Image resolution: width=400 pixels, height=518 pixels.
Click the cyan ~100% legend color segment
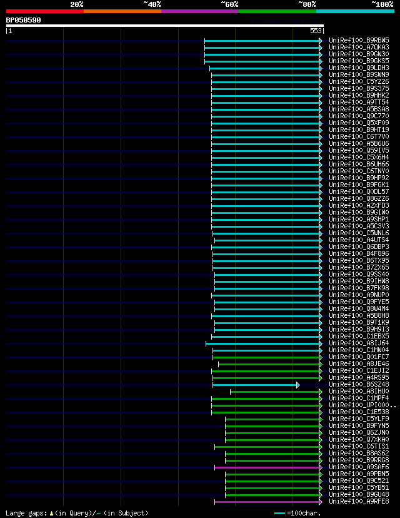(355, 11)
